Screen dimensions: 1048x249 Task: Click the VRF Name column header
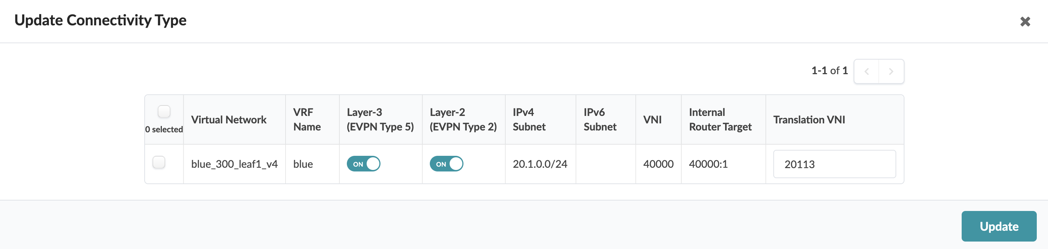307,120
